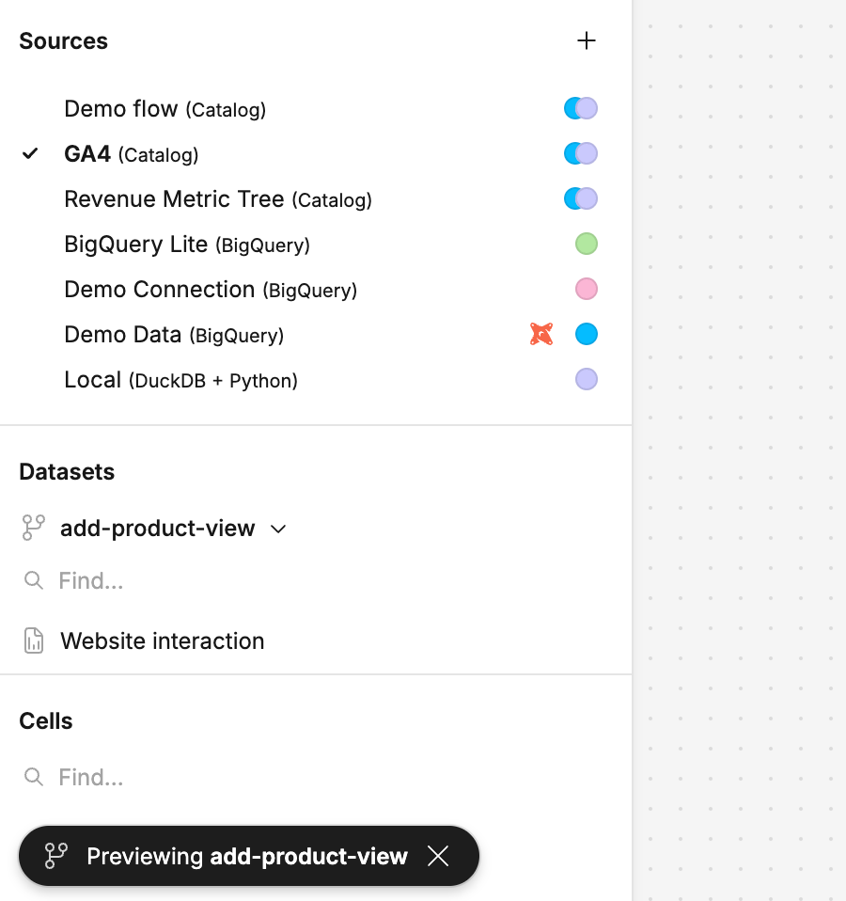Click the checkmark next to GA4

coord(31,153)
